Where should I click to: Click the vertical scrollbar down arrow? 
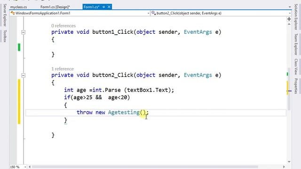tap(289, 162)
